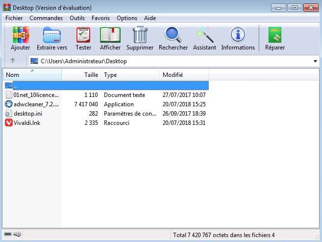322x242 pixels.
Task: Click the Vivaldi shortcut icon
Action: click(x=9, y=123)
